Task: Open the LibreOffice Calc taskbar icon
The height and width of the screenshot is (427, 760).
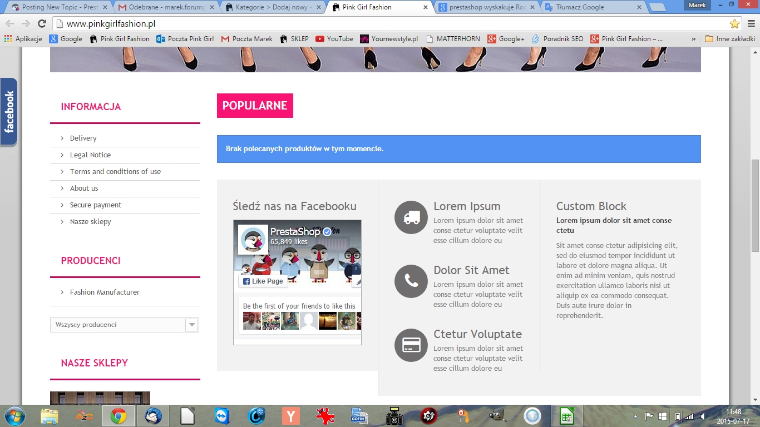Action: click(566, 416)
